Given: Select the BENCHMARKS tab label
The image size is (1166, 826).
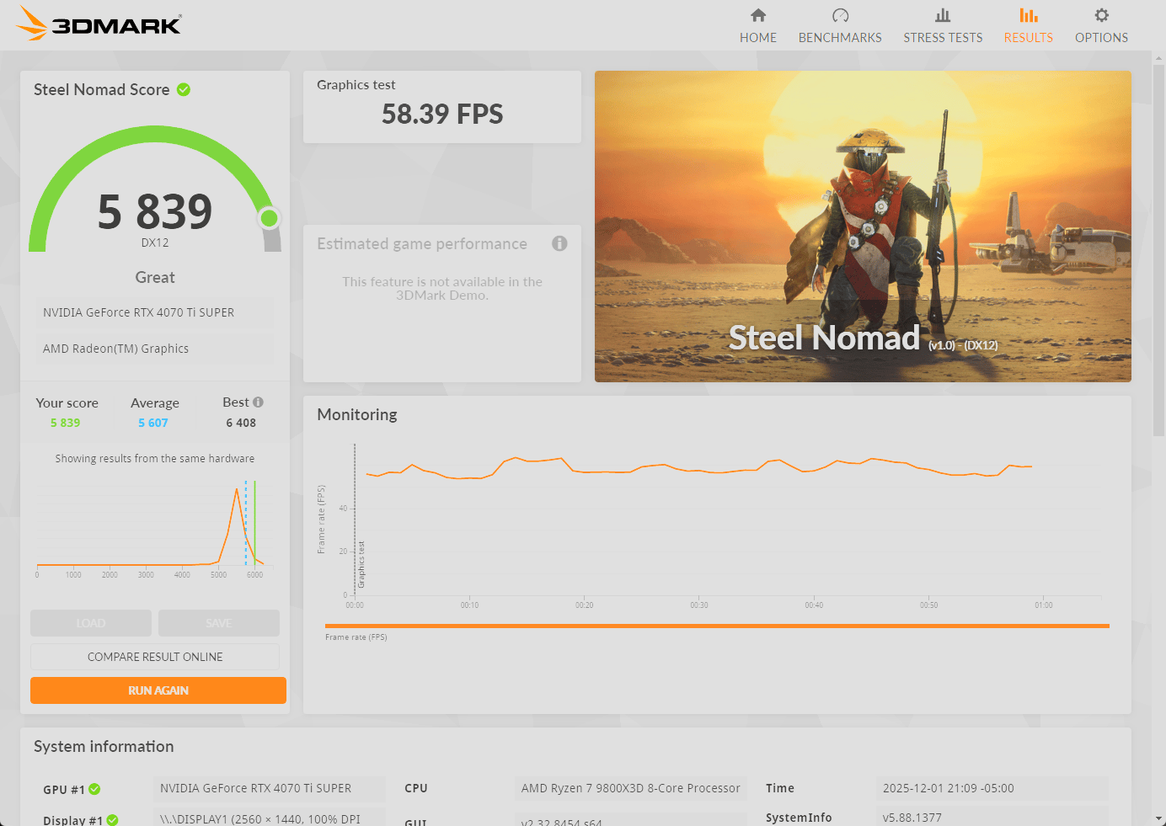Looking at the screenshot, I should coord(840,38).
